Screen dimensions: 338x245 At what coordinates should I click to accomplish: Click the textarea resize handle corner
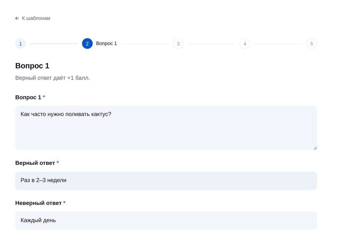pyautogui.click(x=315, y=148)
